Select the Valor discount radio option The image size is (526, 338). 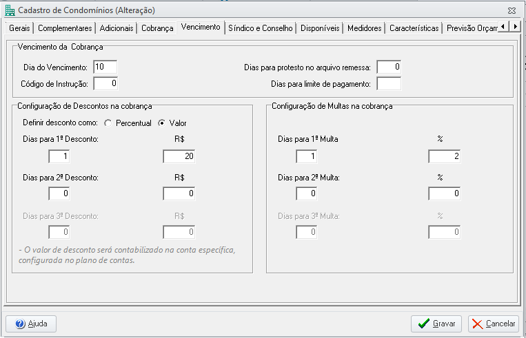pos(162,123)
